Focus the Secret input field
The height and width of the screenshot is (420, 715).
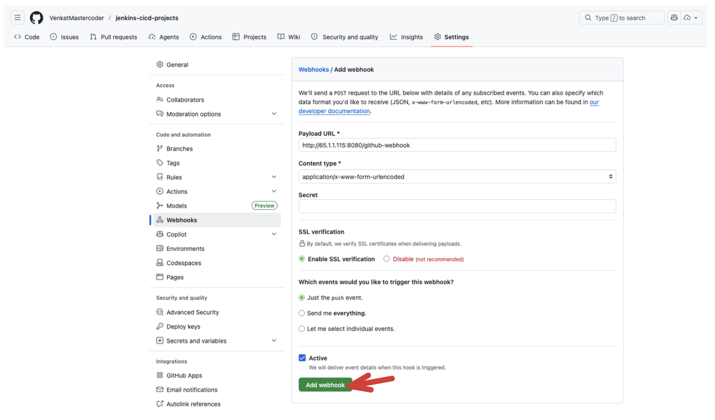(457, 206)
